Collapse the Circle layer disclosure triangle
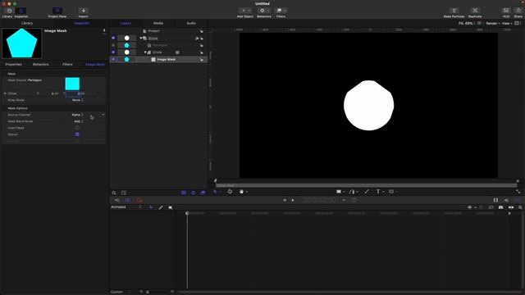This screenshot has height=295, width=525. click(145, 52)
